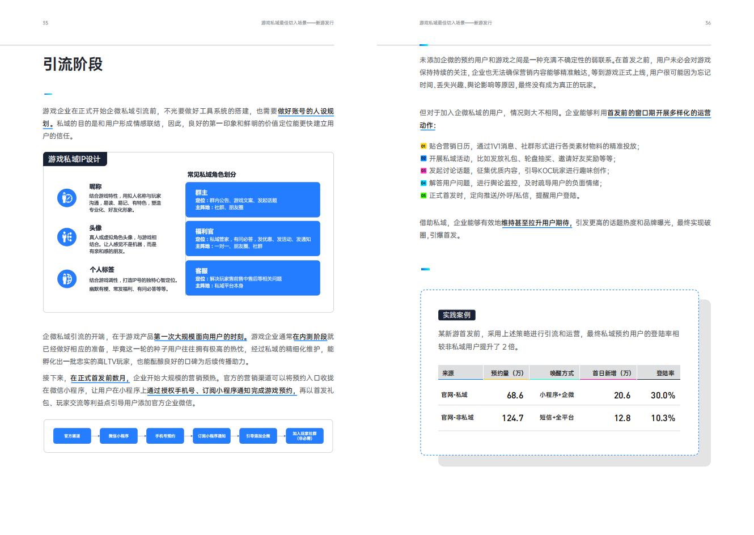
Task: Click left page header 游戏私域最佳切入场景——新游发行
Action: coord(297,23)
